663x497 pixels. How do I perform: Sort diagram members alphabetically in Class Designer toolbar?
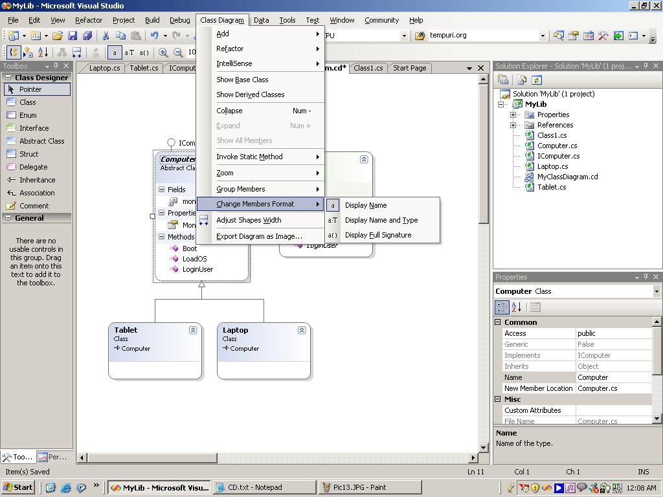43,52
